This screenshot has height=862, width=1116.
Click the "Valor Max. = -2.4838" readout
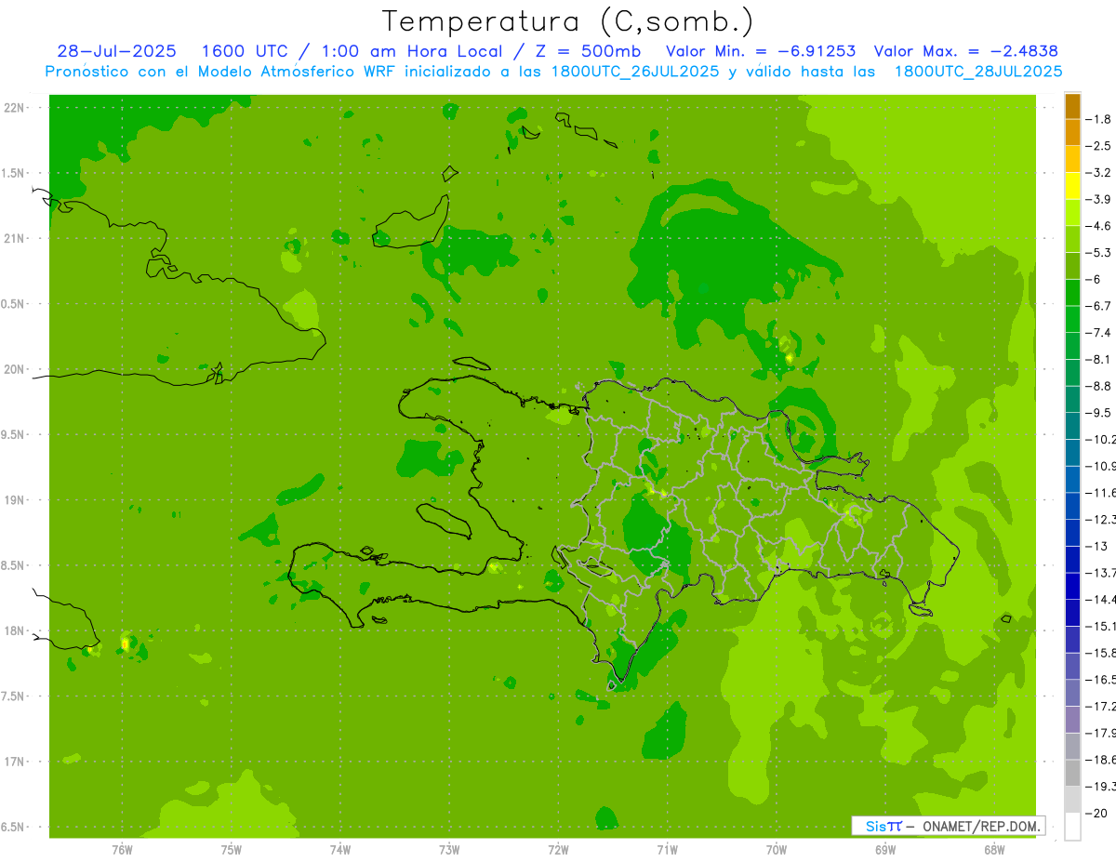click(x=966, y=51)
